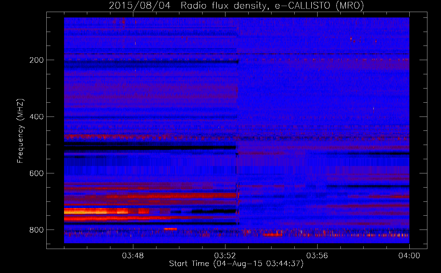Click the '600' frequency tick label

pyautogui.click(x=37, y=174)
